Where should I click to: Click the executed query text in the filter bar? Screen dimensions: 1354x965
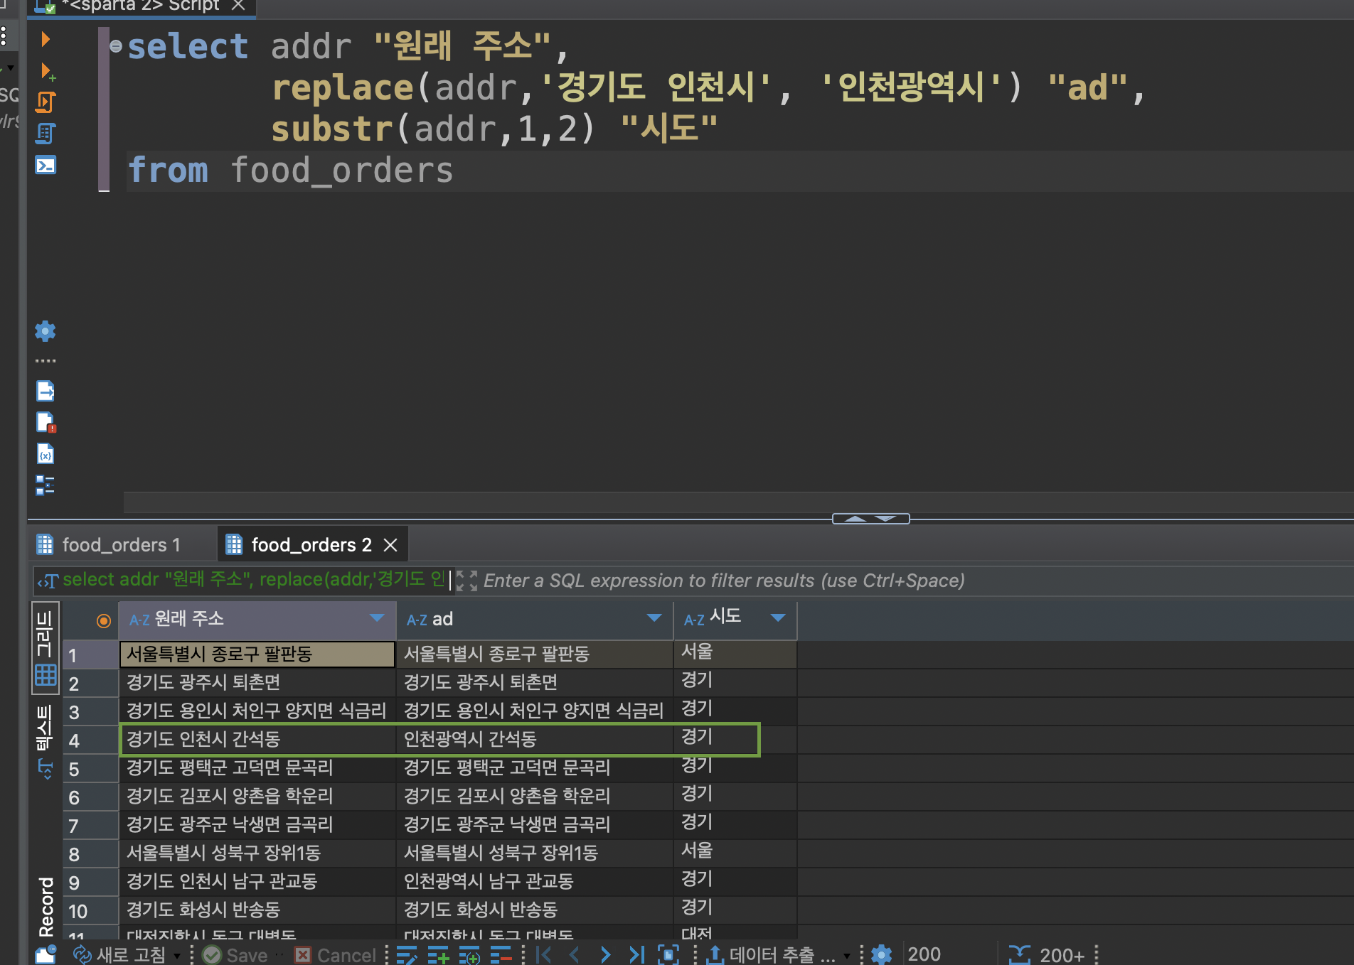point(253,580)
